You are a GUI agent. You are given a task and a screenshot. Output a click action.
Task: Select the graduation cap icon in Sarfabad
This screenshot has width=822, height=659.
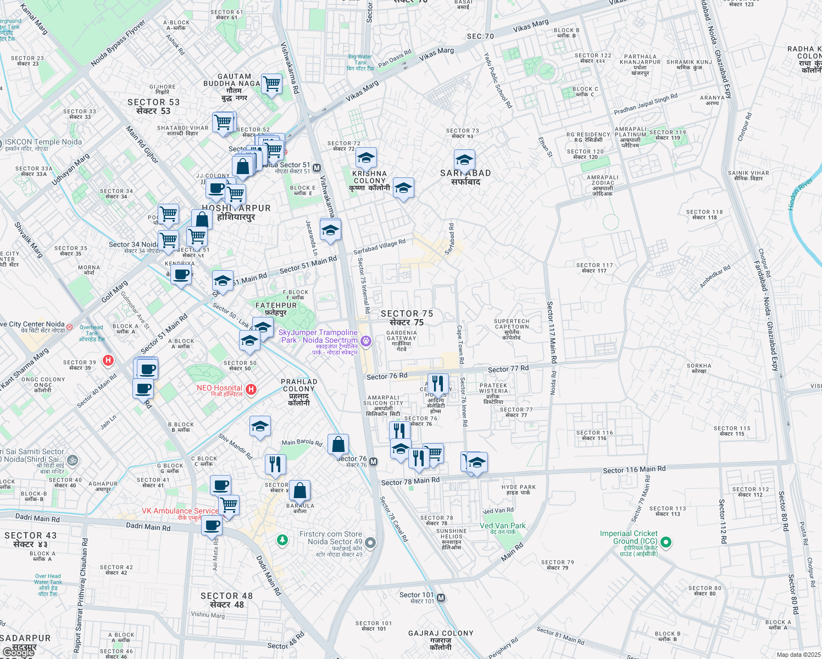pos(465,159)
